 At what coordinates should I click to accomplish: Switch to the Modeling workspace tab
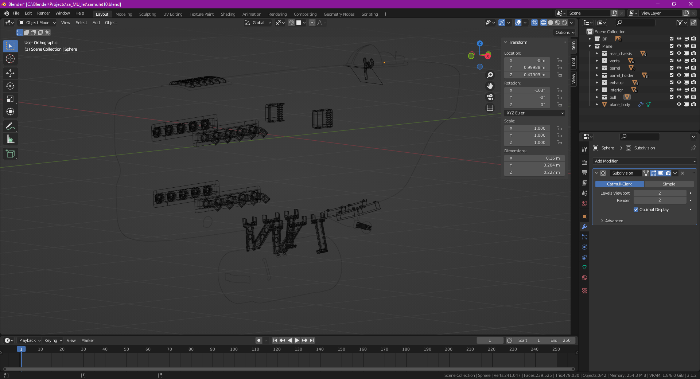pyautogui.click(x=124, y=14)
